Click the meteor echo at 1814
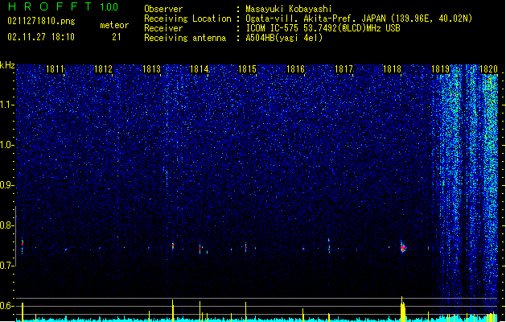Screen dimensions: 506x322 pos(200,249)
